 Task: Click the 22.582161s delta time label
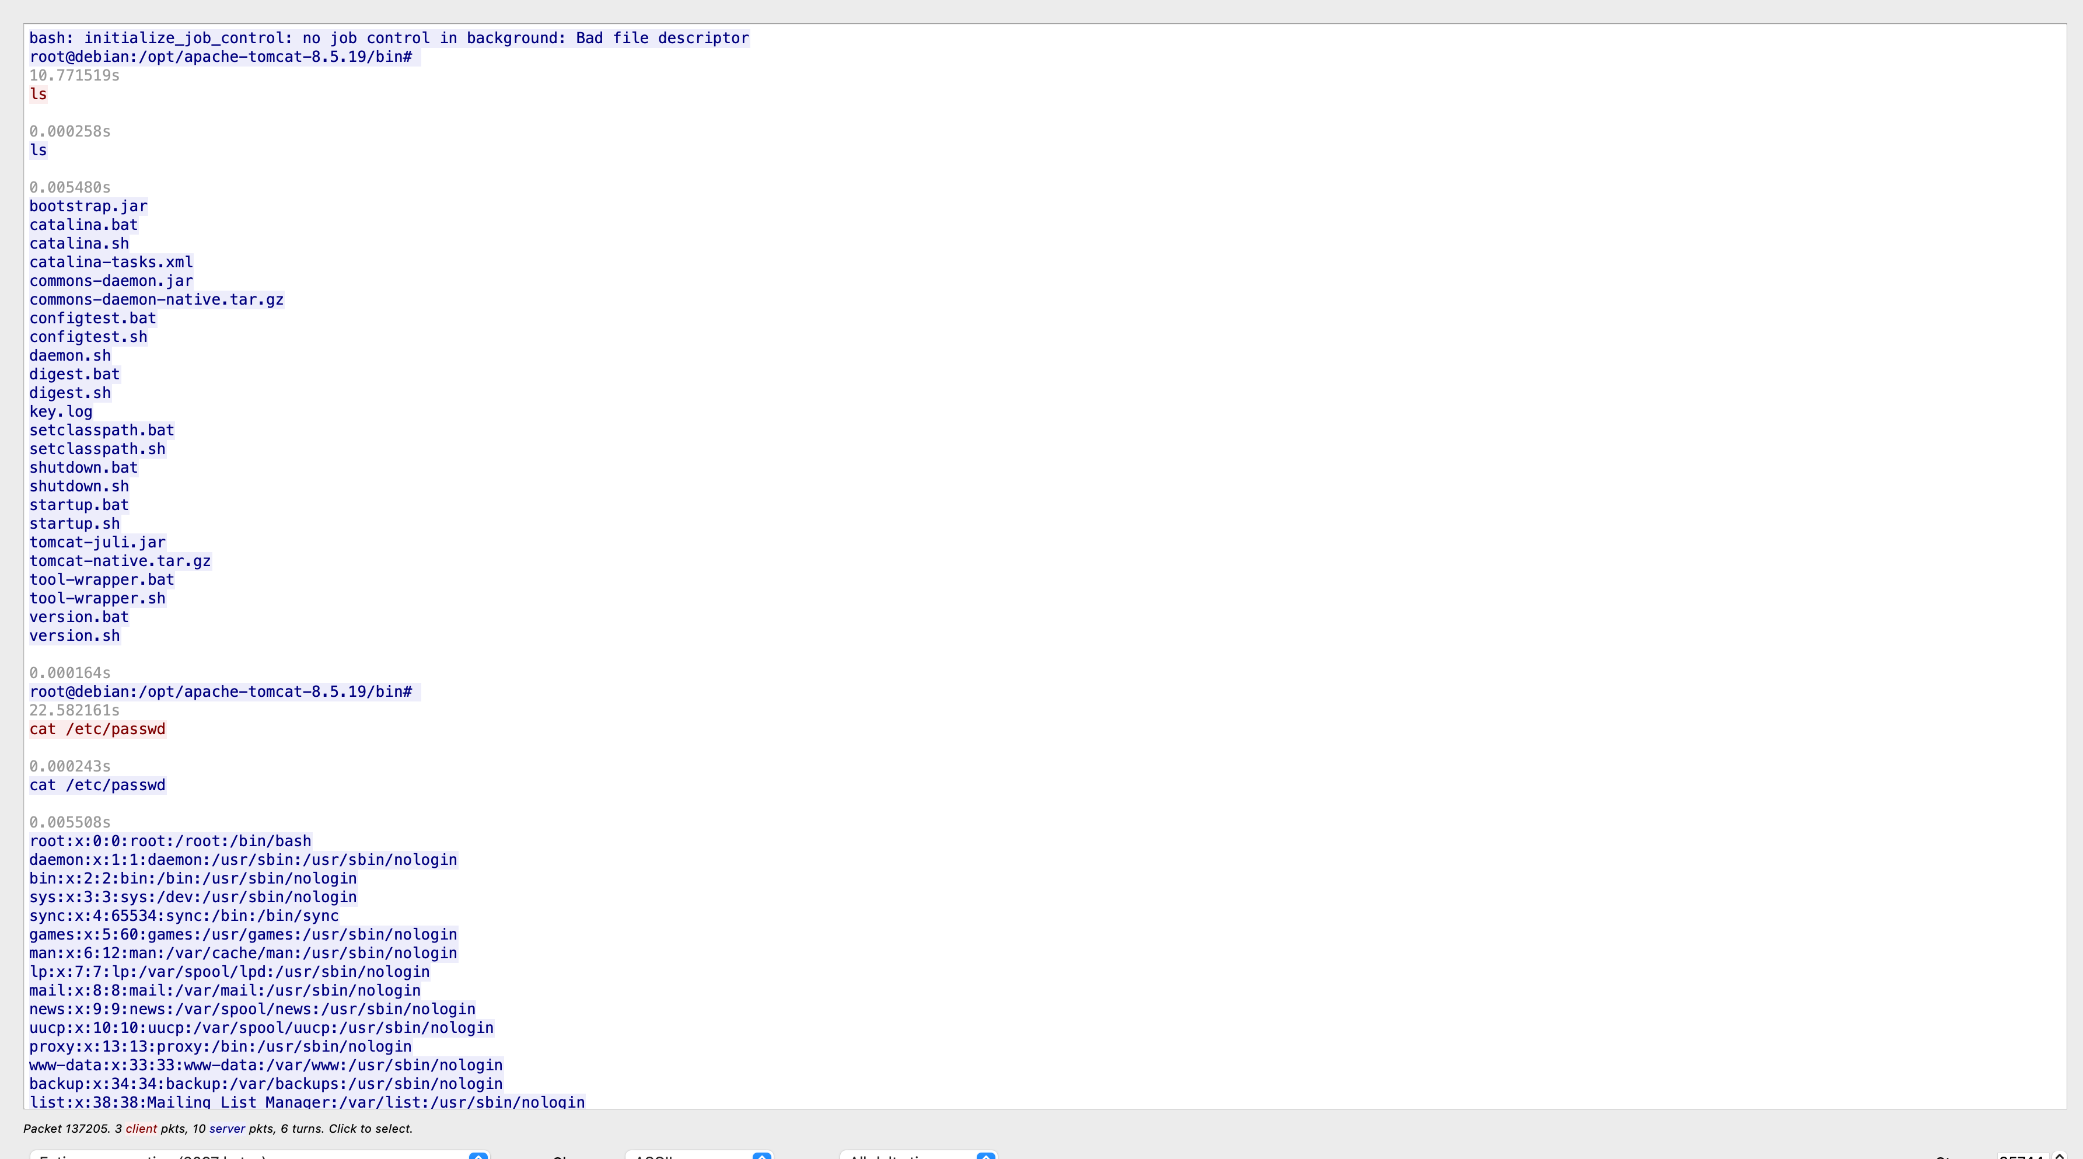click(75, 710)
